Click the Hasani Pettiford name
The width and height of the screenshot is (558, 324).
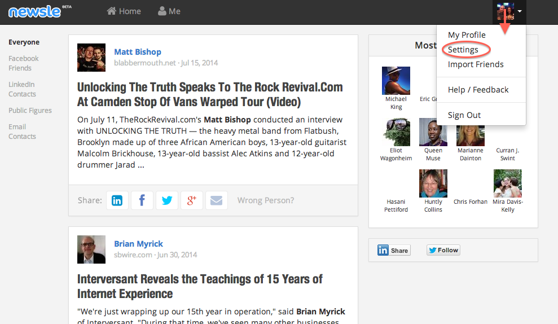[396, 205]
